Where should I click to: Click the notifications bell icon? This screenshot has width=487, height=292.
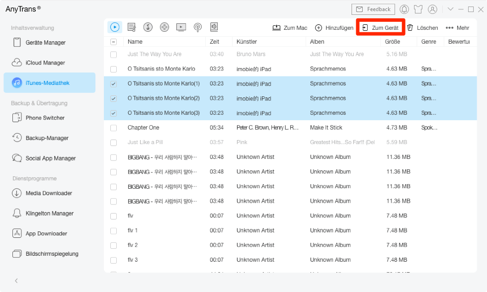click(x=405, y=9)
